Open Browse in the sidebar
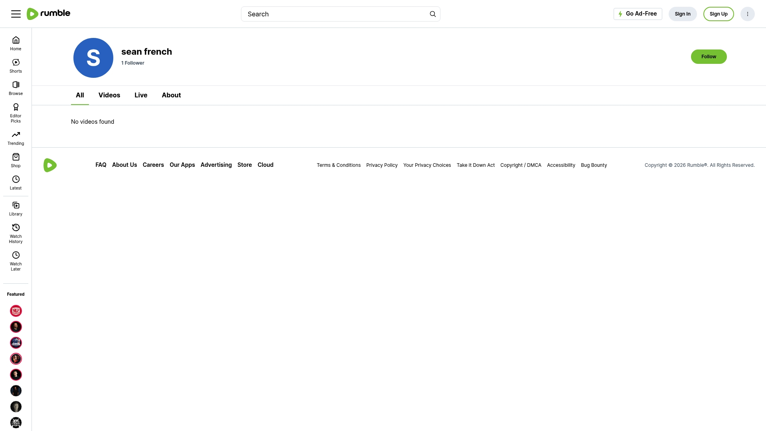This screenshot has width=766, height=431. [x=16, y=88]
